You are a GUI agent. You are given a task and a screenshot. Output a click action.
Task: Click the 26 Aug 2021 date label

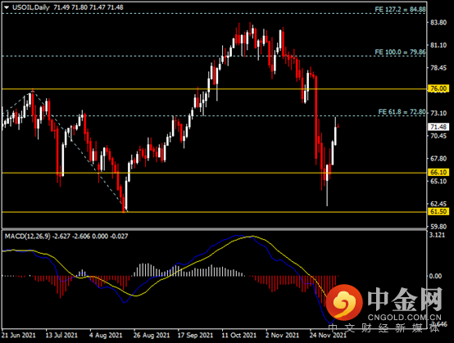(x=152, y=335)
